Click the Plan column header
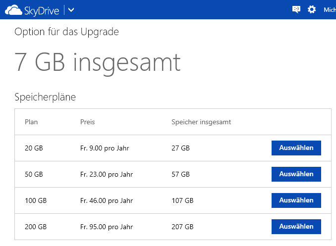 31,122
